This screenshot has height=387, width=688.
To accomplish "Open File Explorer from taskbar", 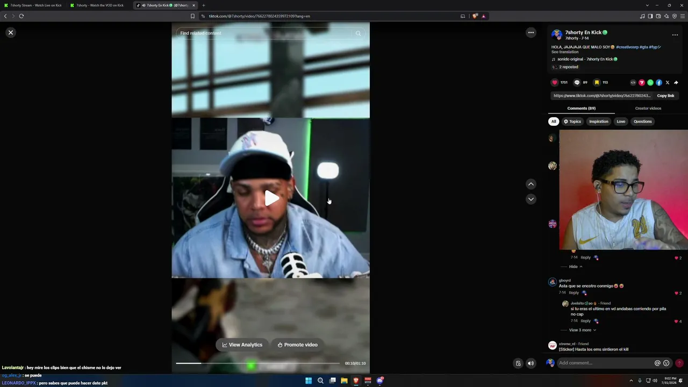I will [344, 381].
